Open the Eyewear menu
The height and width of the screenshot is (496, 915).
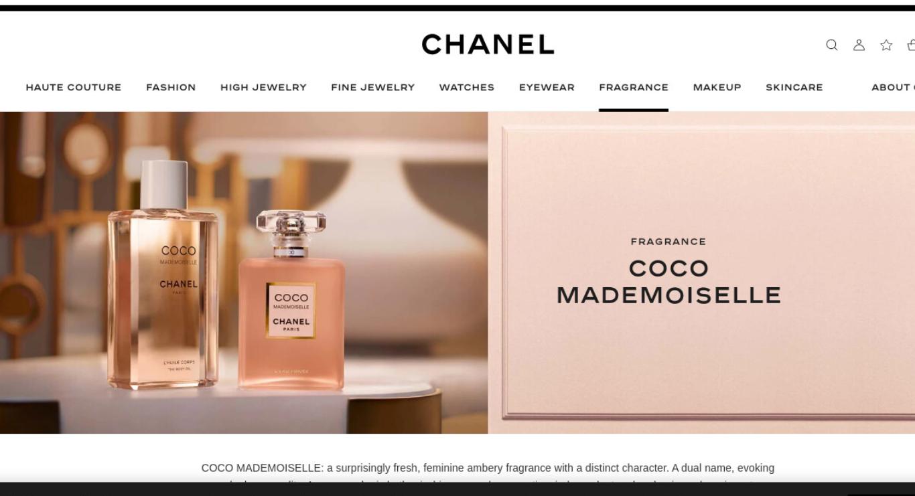point(547,87)
